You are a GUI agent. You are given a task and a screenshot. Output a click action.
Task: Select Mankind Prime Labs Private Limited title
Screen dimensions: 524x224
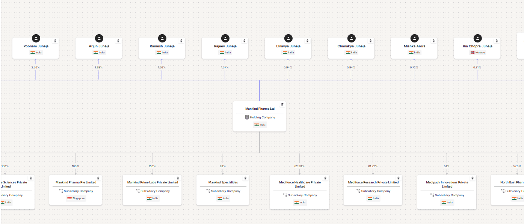[x=153, y=182]
